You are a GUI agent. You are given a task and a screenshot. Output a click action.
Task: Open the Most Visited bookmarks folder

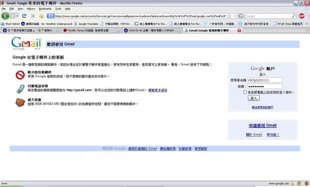tap(10, 24)
